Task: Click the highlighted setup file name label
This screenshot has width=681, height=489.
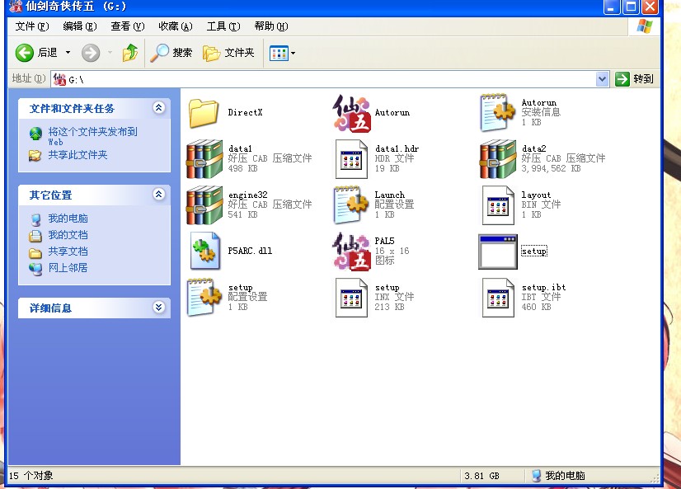Action: (x=534, y=252)
